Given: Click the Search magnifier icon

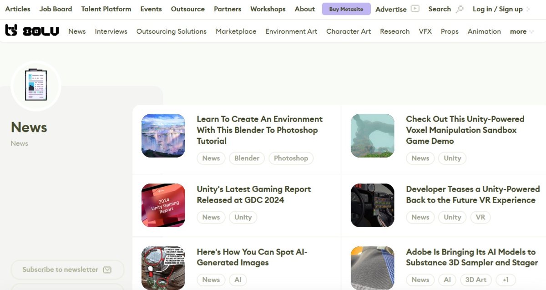Looking at the screenshot, I should click(460, 9).
